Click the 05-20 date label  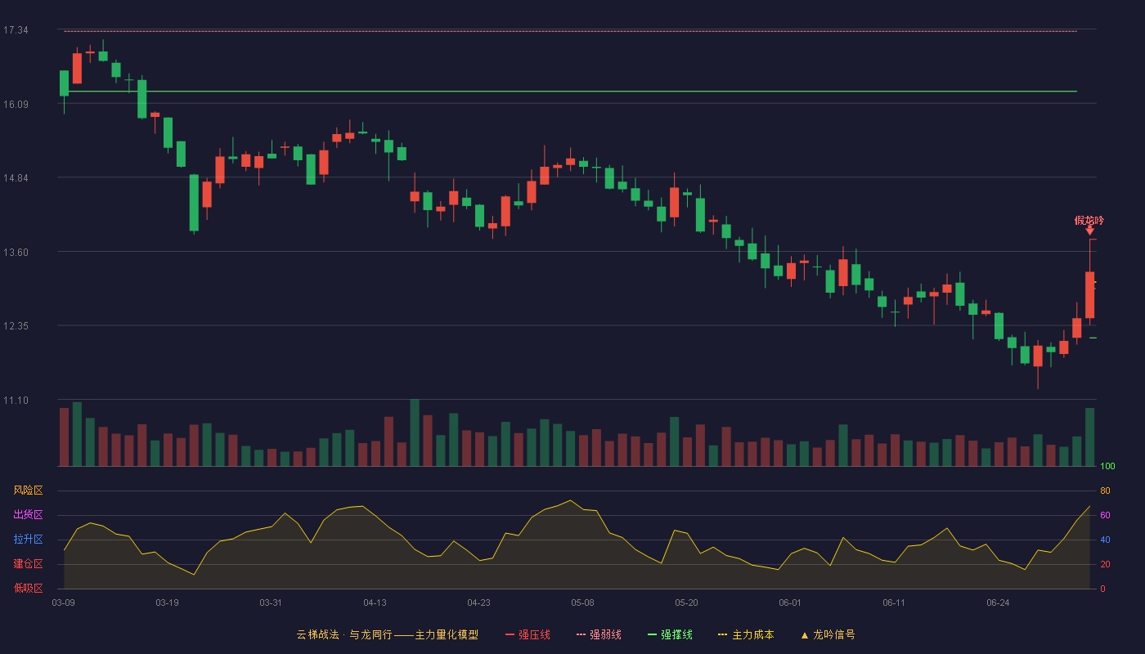(686, 602)
